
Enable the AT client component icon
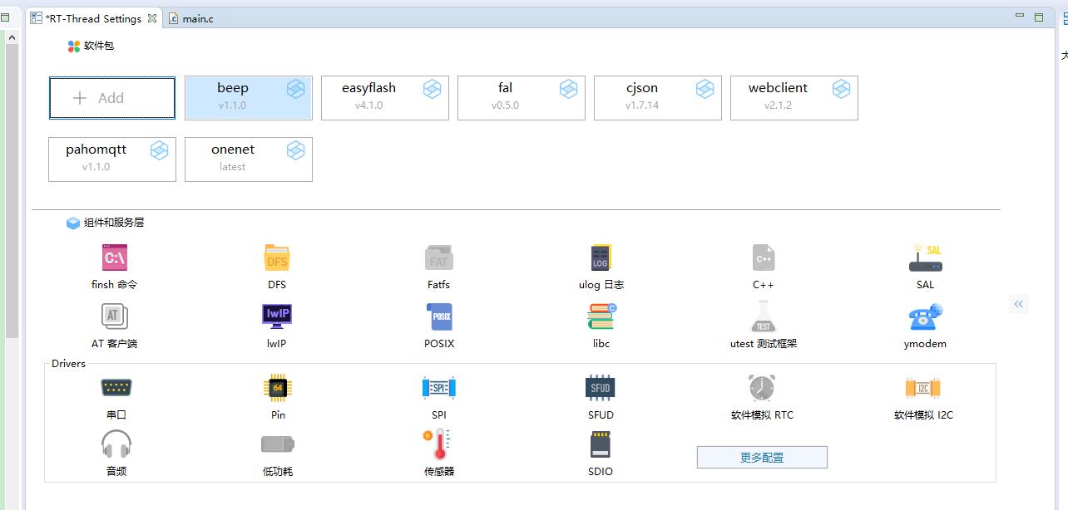pyautogui.click(x=115, y=316)
